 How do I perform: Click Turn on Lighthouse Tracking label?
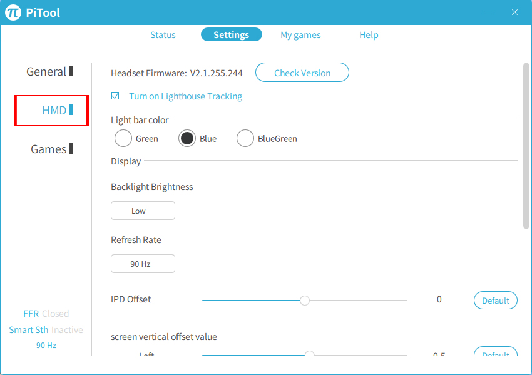tap(186, 96)
